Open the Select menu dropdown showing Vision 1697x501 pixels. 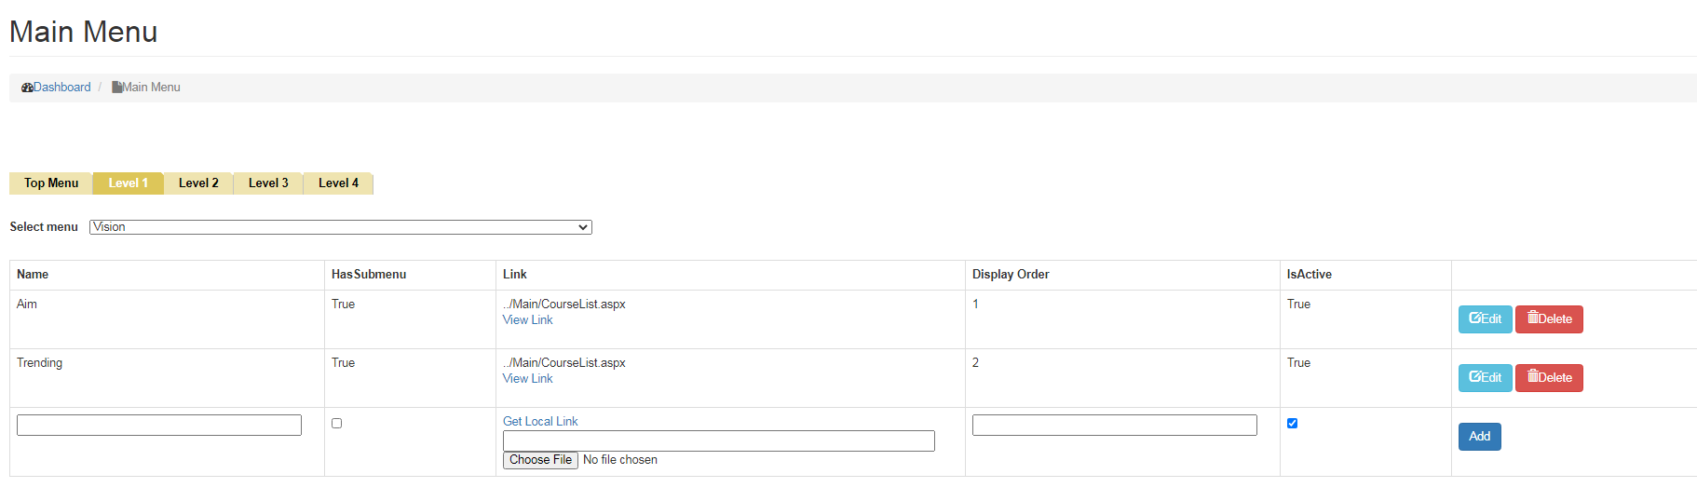[340, 227]
